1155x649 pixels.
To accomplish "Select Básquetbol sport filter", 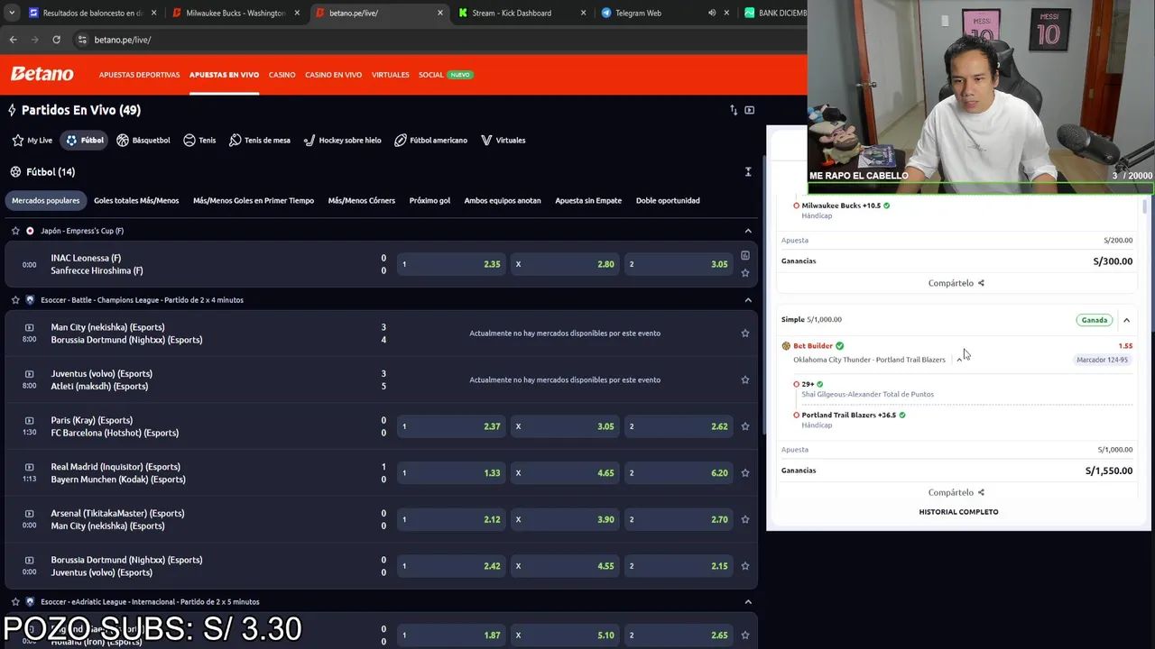I will (x=143, y=141).
